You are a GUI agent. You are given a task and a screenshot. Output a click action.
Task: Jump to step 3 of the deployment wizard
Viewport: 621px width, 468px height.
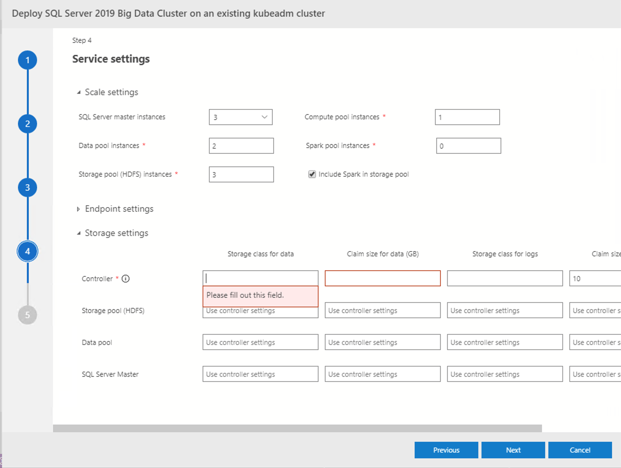(27, 187)
